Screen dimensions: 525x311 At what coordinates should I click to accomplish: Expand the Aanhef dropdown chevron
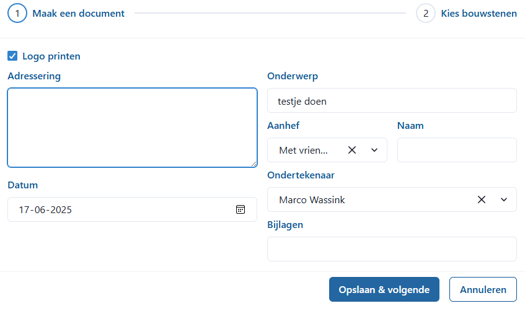pyautogui.click(x=374, y=150)
